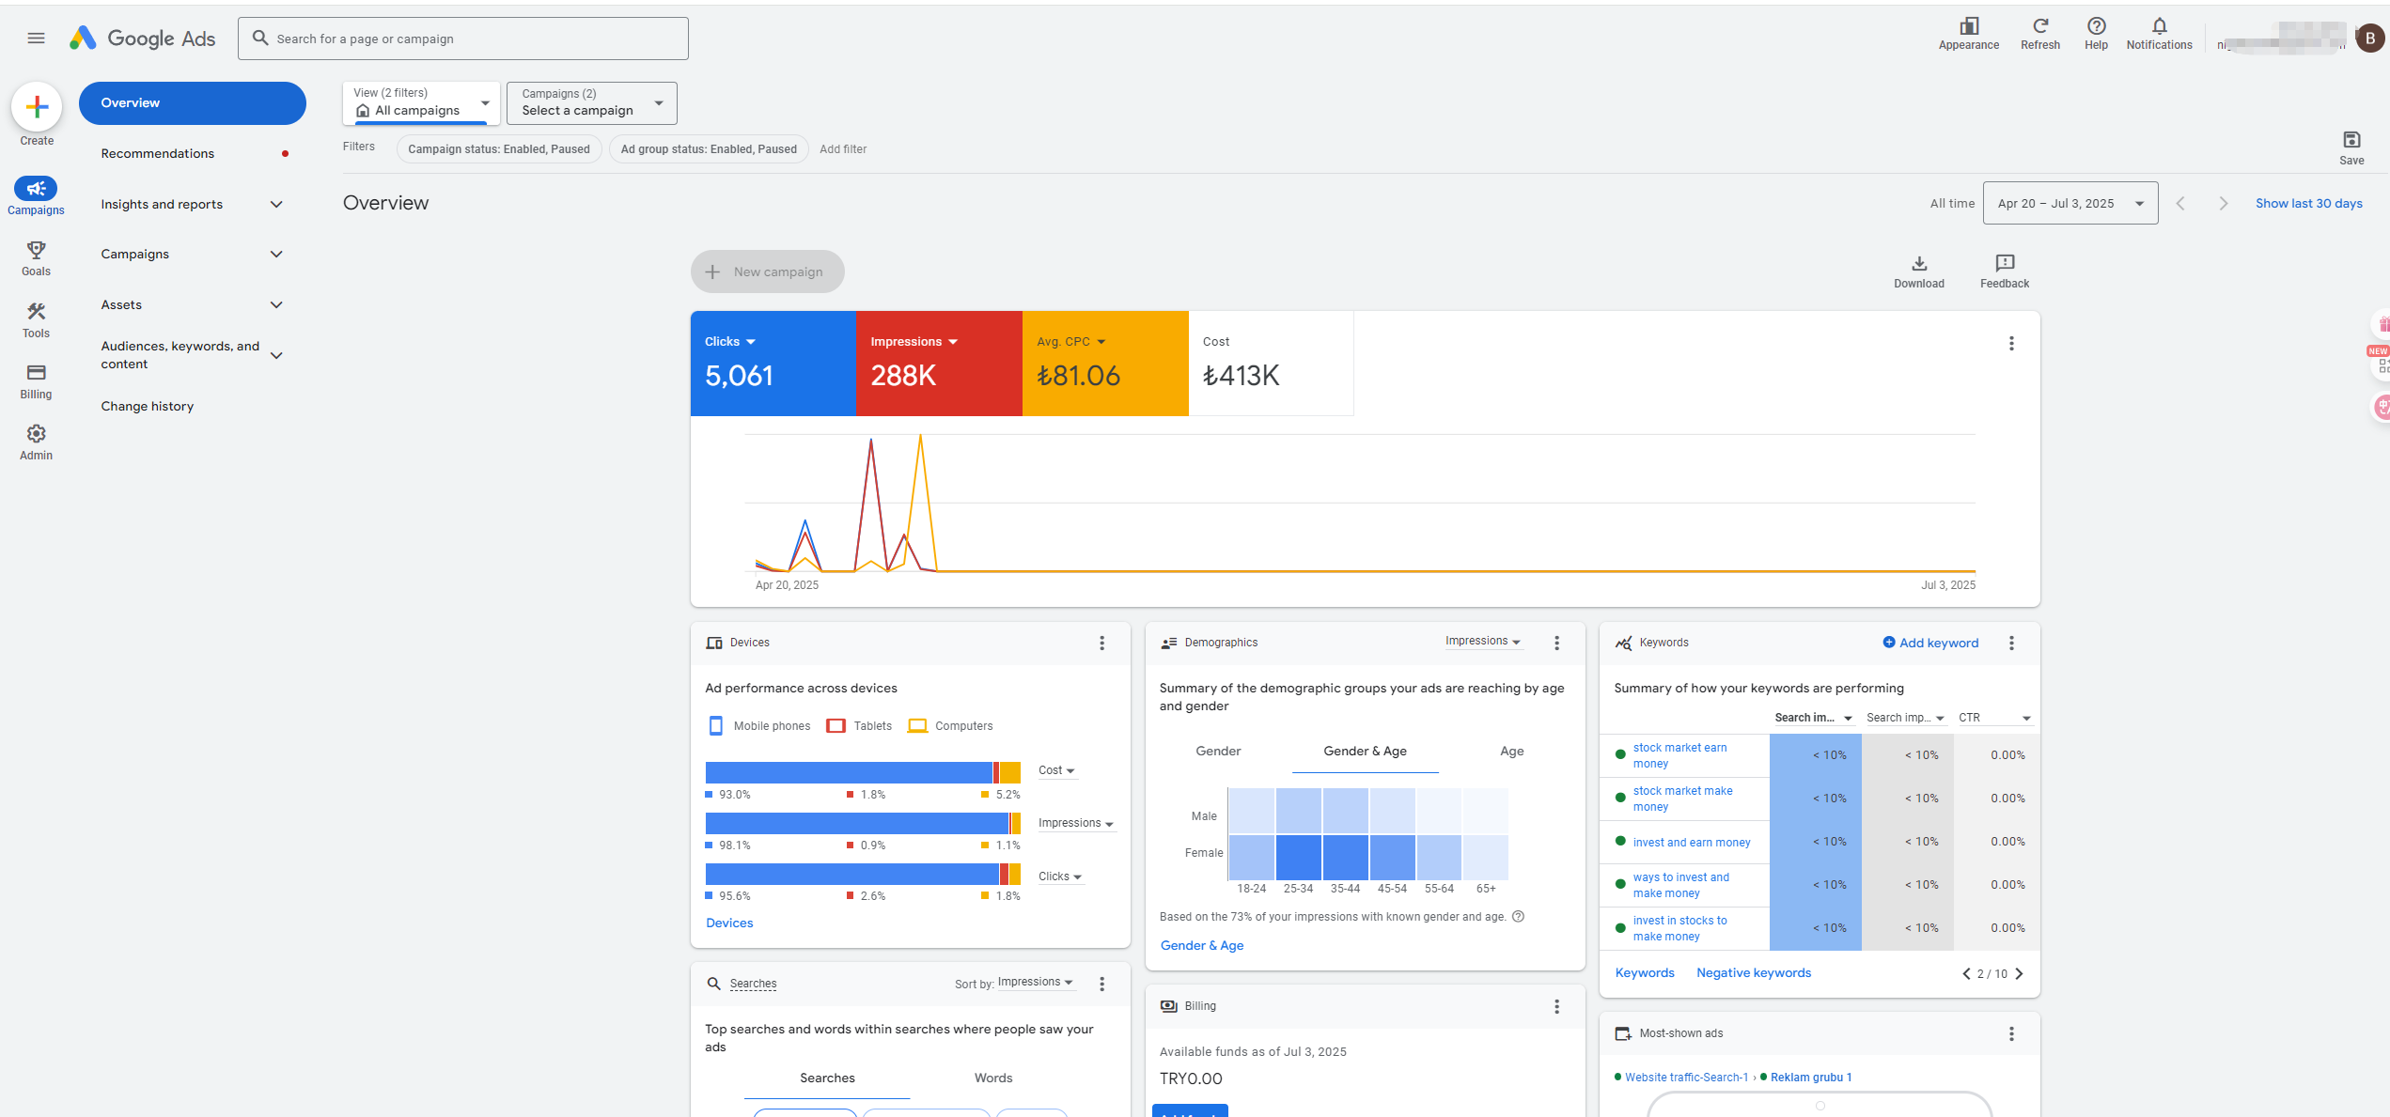2390x1117 pixels.
Task: Click Campaign status filter chip
Action: [x=499, y=149]
